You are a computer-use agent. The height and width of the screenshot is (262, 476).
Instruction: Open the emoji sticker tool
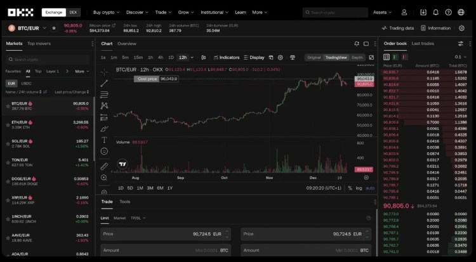(104, 152)
